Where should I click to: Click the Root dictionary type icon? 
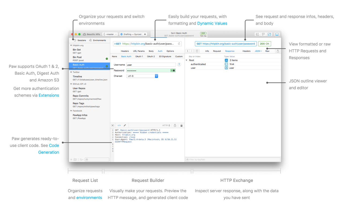point(226,60)
